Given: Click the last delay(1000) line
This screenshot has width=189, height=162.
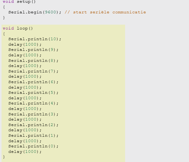Looking at the screenshot, I should click(x=25, y=152).
